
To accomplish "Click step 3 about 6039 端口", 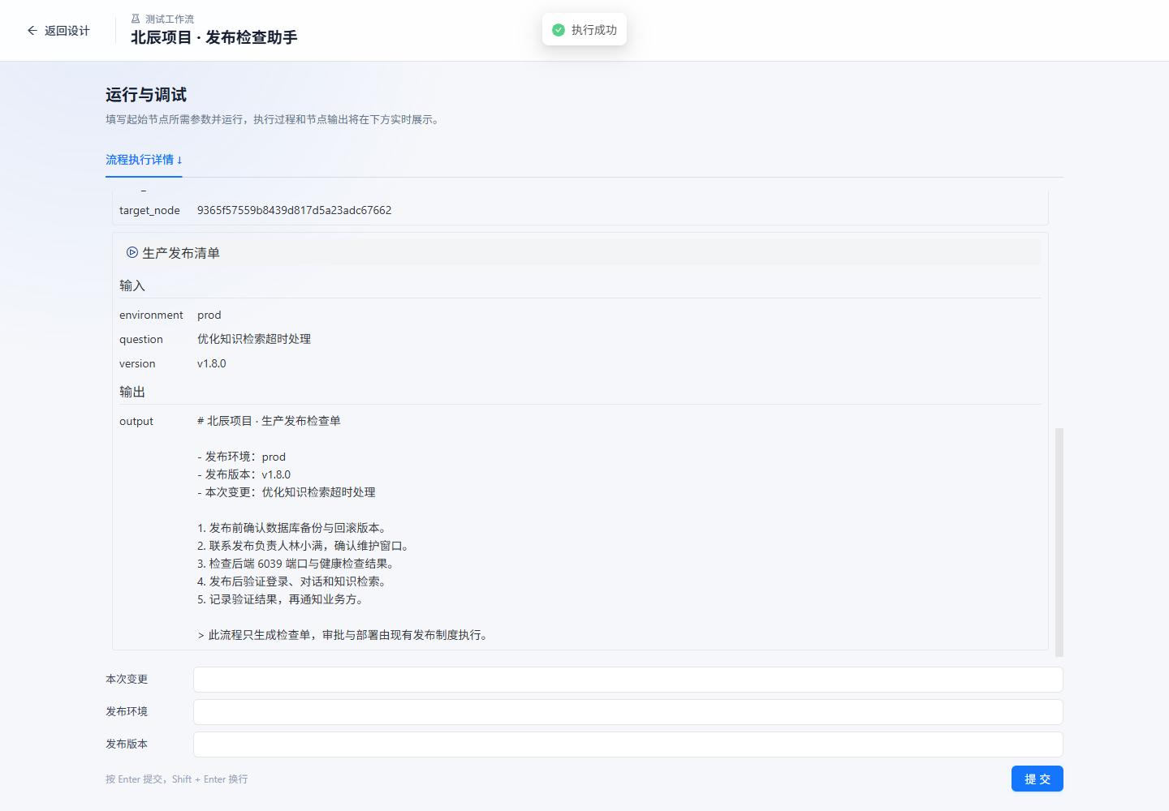I will (295, 564).
